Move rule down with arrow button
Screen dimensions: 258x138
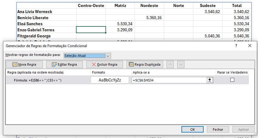click(x=181, y=64)
